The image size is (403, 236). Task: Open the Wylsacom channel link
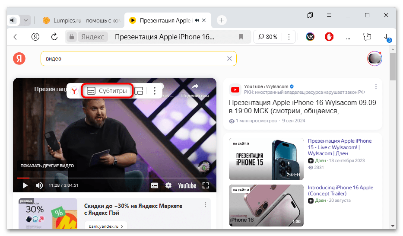pyautogui.click(x=277, y=86)
